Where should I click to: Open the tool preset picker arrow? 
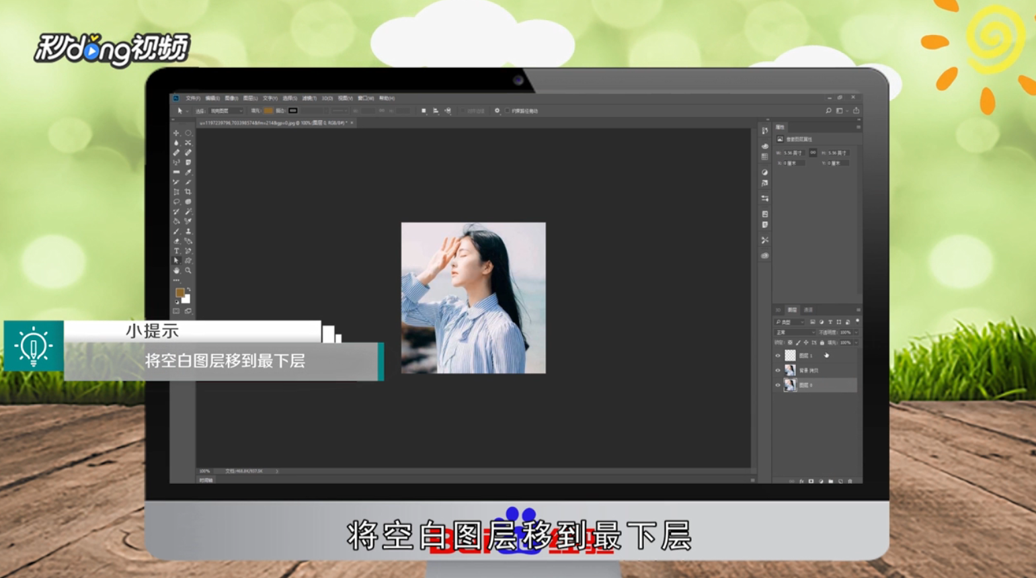point(187,111)
